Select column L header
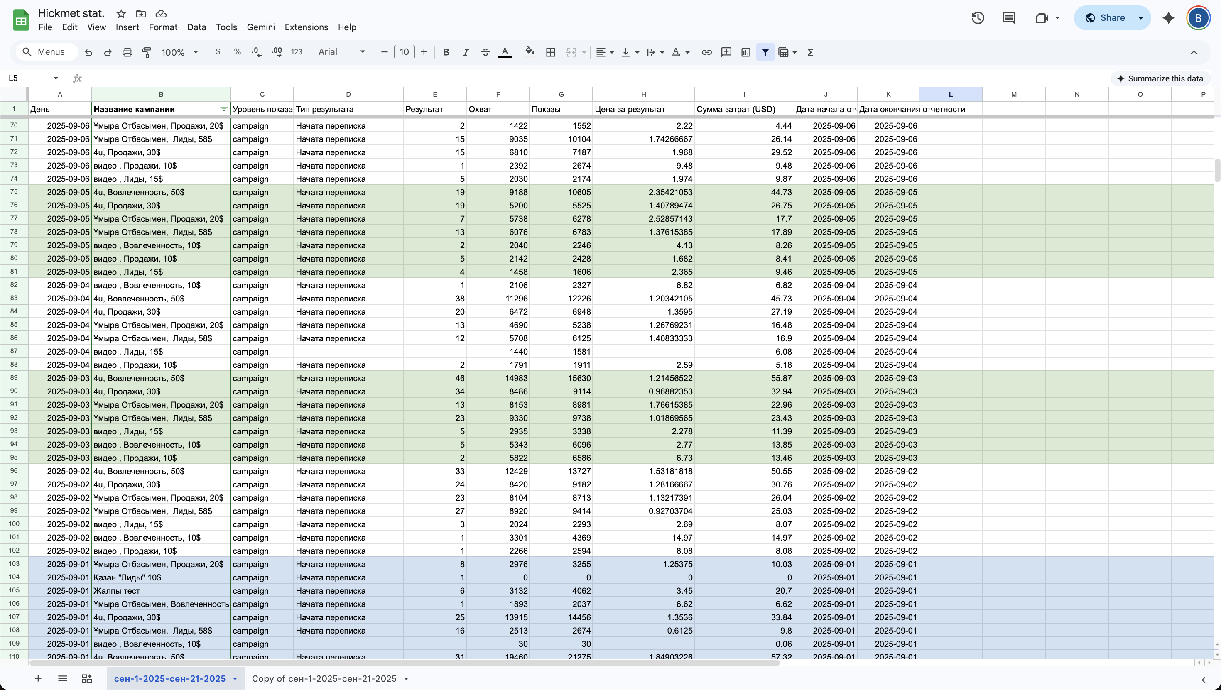 pos(950,94)
